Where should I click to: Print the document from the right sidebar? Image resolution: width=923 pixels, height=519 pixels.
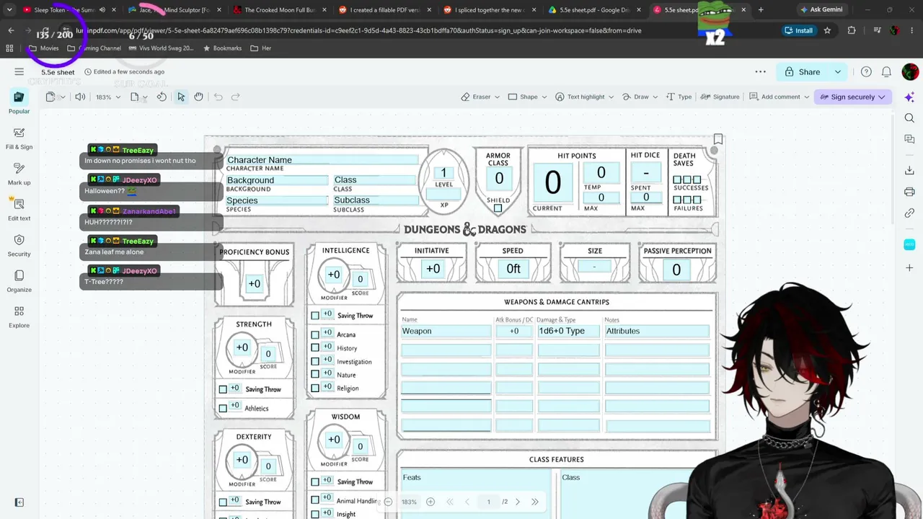pos(909,192)
